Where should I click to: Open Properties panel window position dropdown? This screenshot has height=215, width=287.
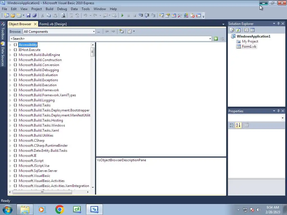click(274, 111)
